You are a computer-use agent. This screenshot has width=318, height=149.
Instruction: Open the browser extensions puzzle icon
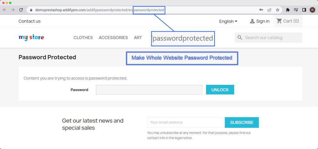tap(288, 10)
